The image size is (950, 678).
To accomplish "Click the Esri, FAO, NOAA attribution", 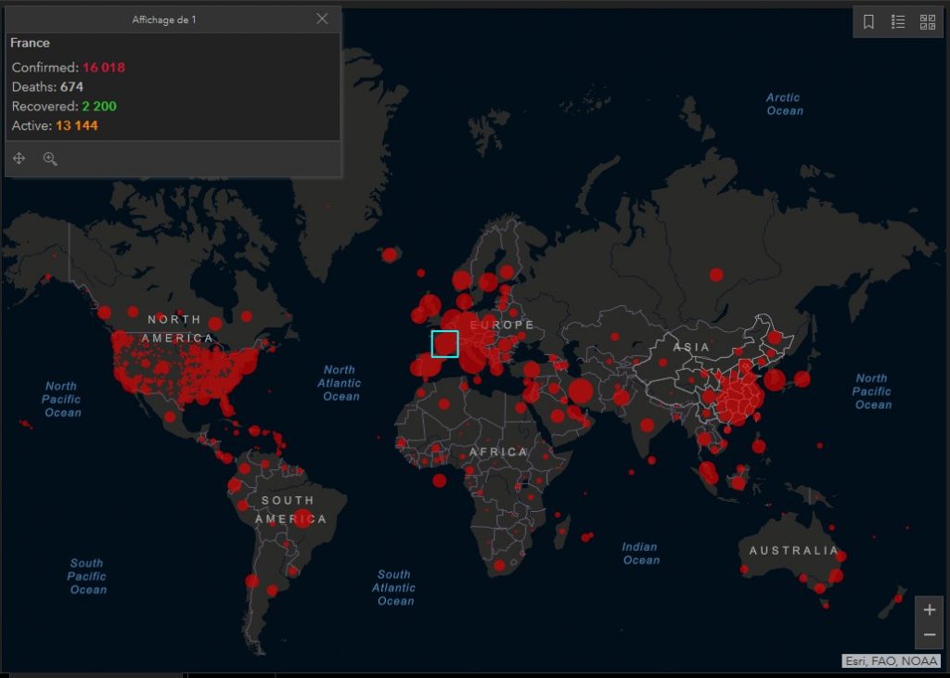I will click(x=892, y=661).
